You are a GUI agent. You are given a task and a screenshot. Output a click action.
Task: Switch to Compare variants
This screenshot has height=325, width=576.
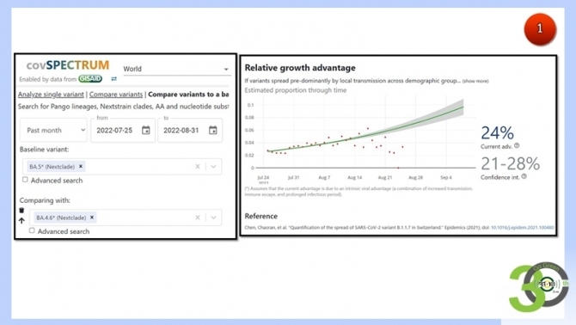tap(116, 95)
